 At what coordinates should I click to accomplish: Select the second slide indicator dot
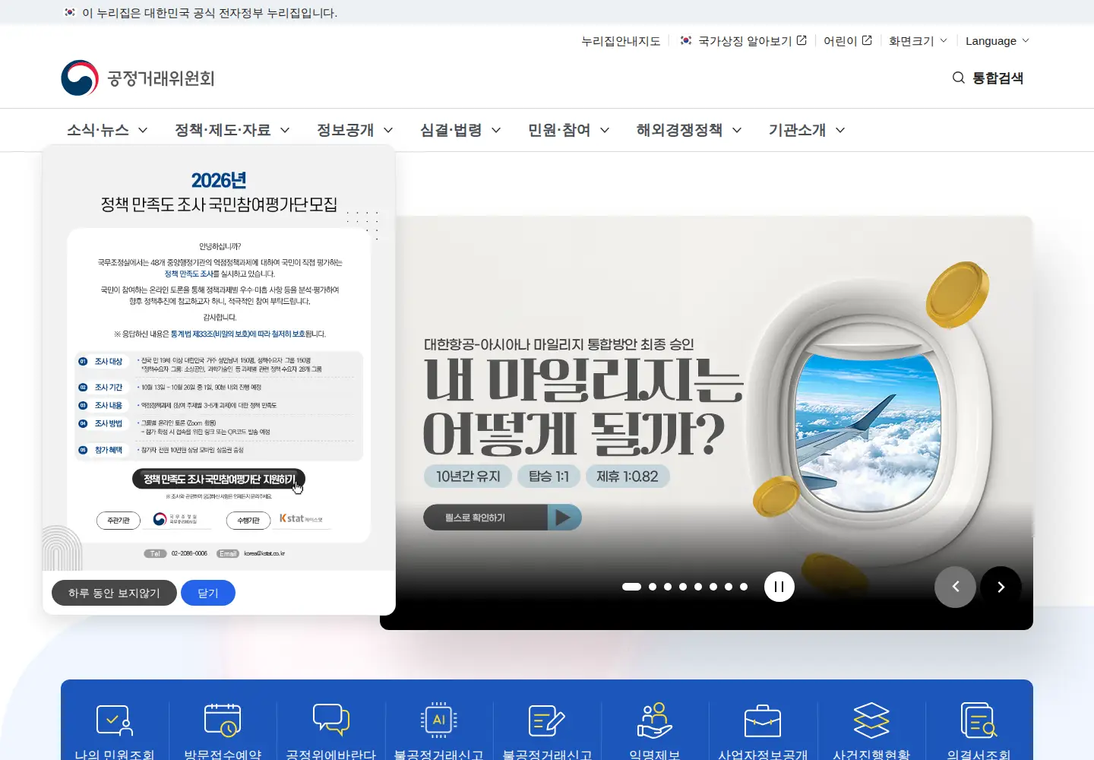(653, 587)
